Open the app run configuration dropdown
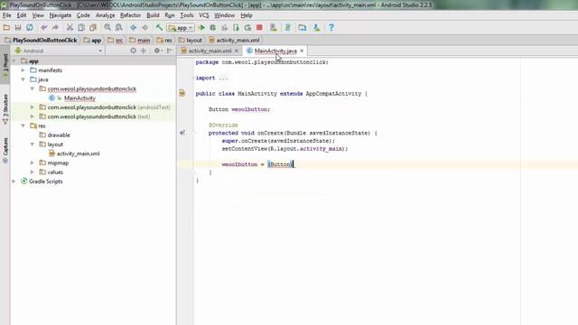 [x=181, y=28]
